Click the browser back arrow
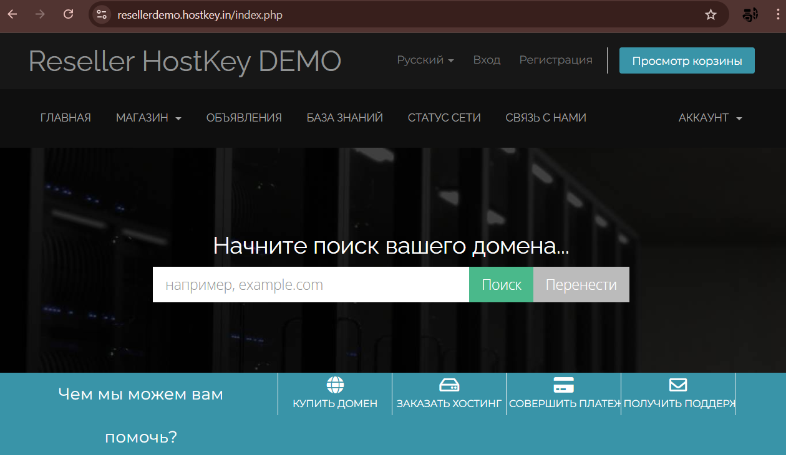This screenshot has width=786, height=455. [x=12, y=14]
